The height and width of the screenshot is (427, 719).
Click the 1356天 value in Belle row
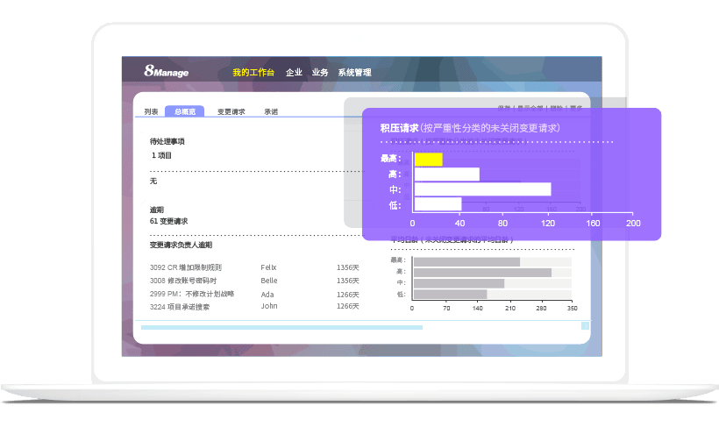(x=347, y=281)
